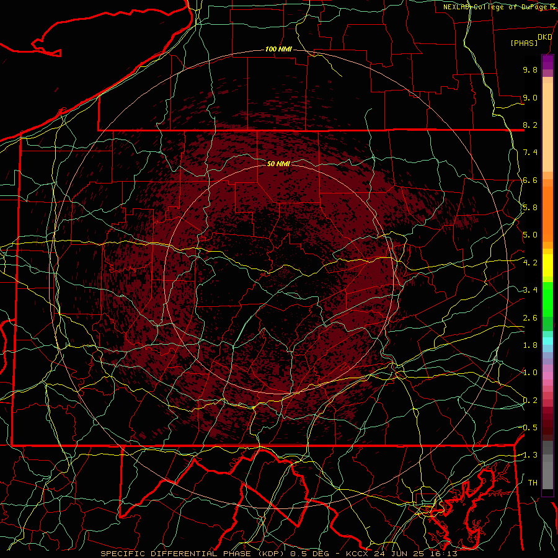Click the 100 NMI range ring label
Screen dimensions: 558x558
click(x=278, y=49)
